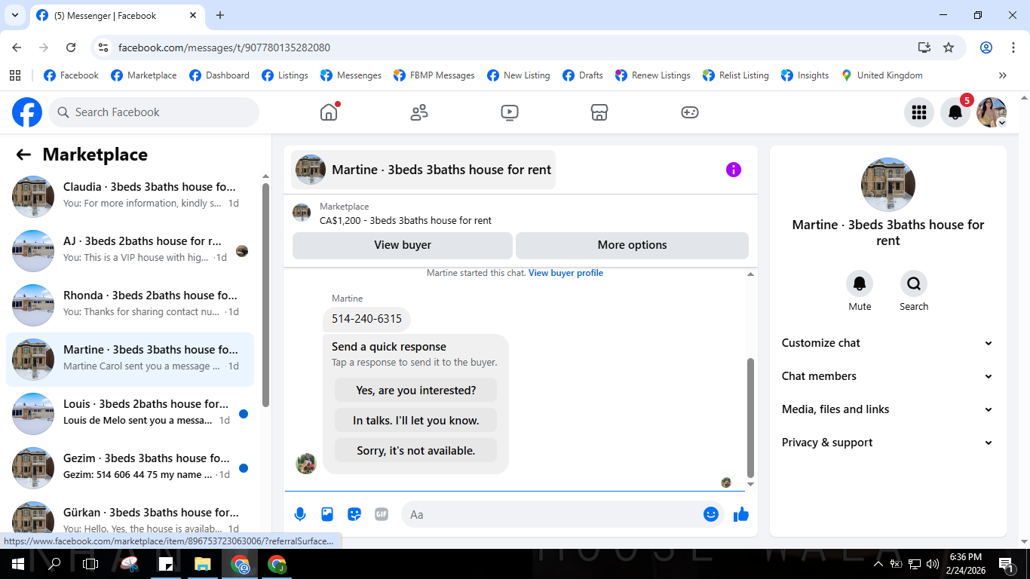Send quick reply Sorry, it's not available.

pyautogui.click(x=415, y=451)
